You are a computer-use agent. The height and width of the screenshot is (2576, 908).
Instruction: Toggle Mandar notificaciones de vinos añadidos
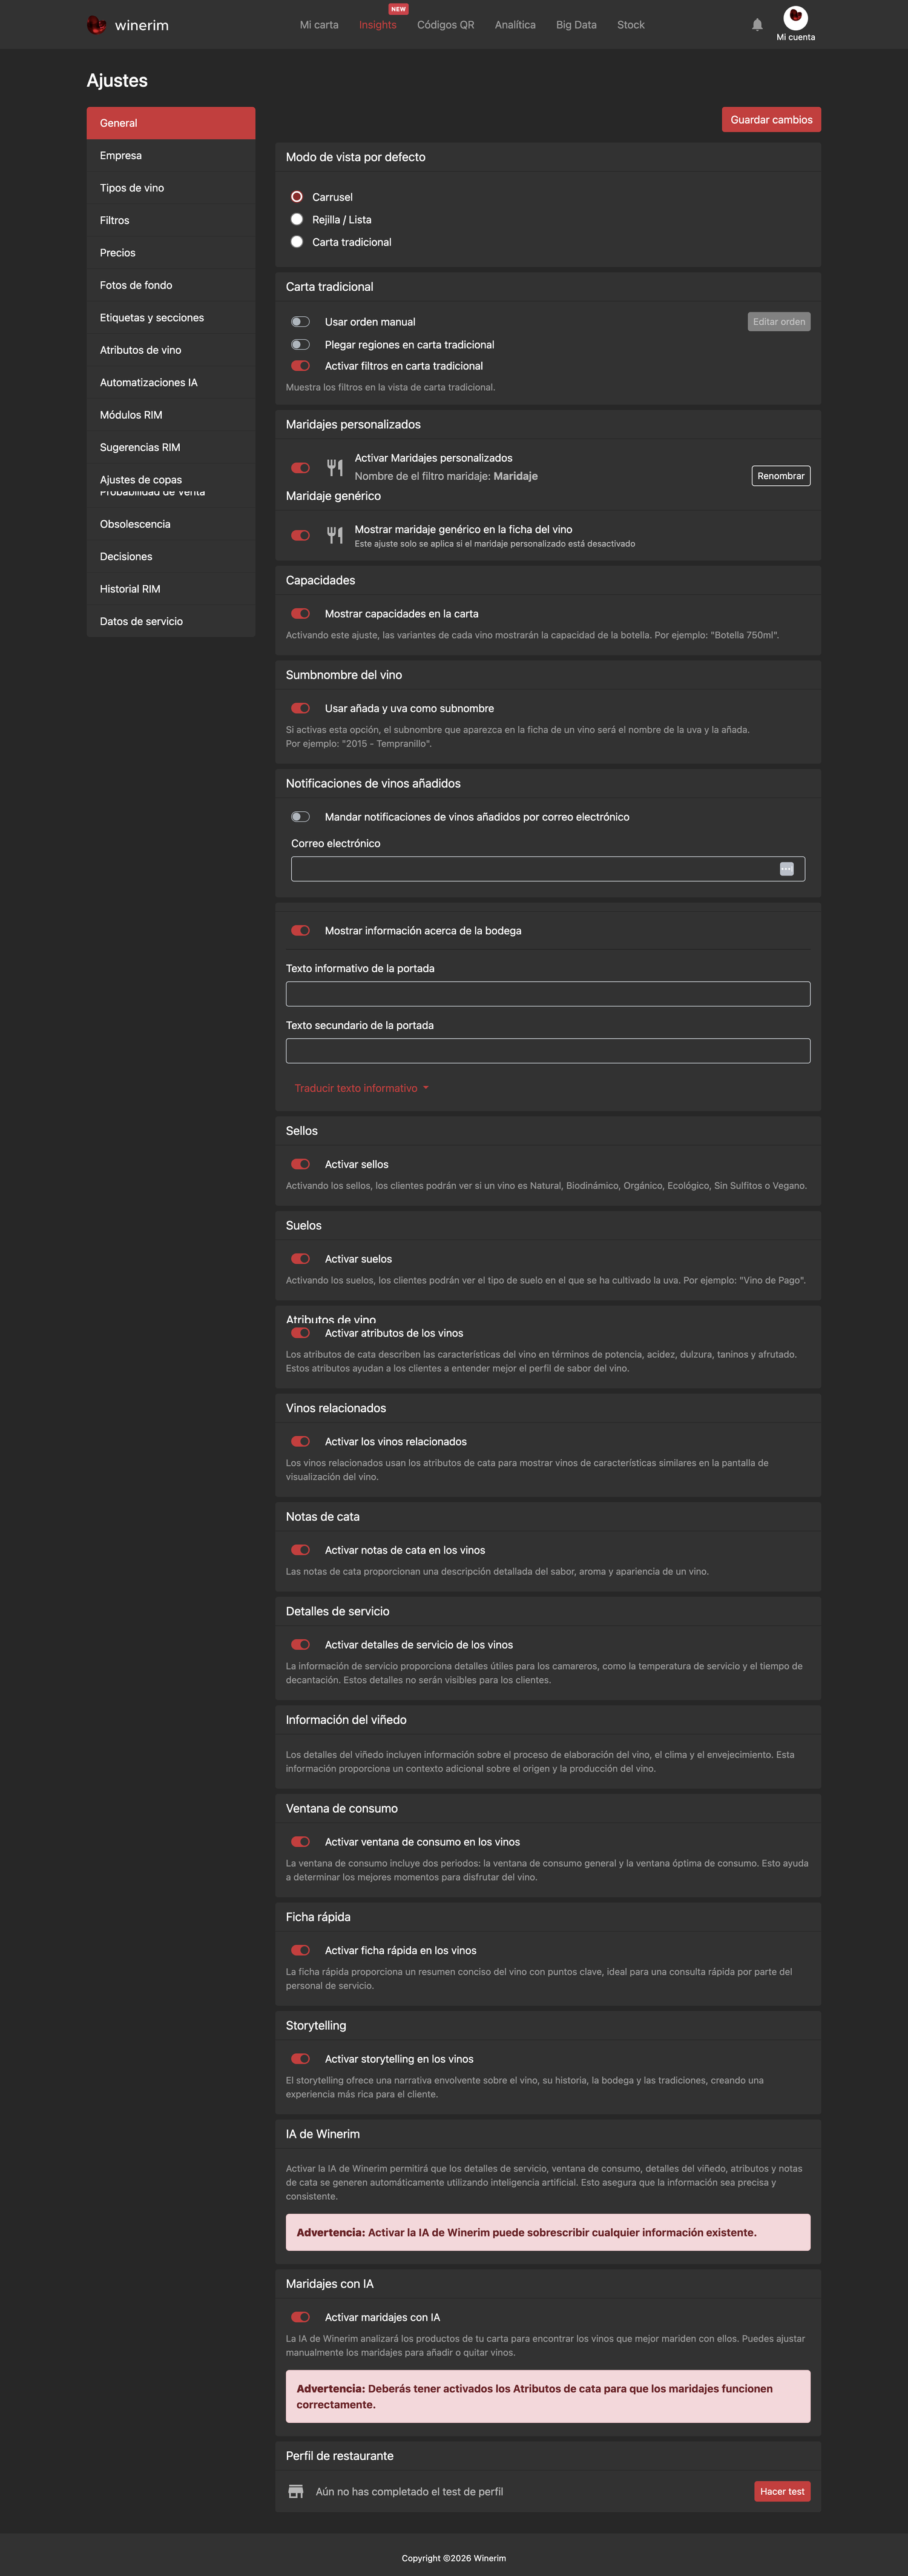point(301,817)
